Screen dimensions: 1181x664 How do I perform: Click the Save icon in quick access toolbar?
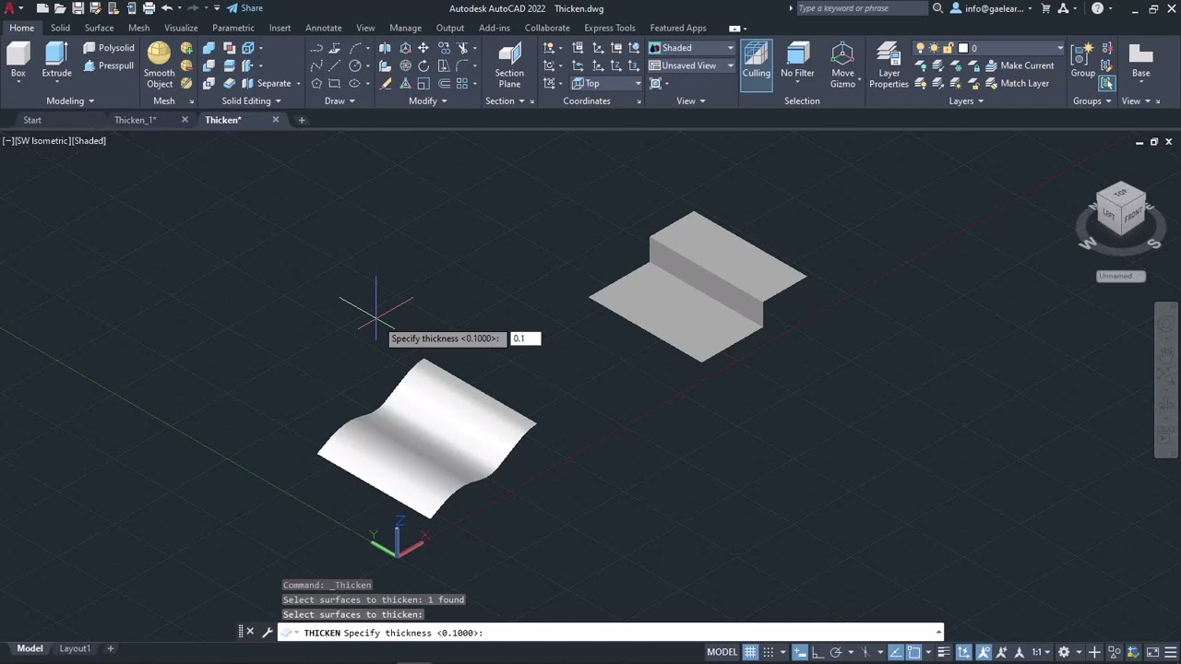(78, 8)
